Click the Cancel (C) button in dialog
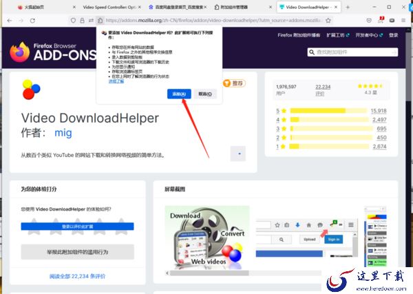This screenshot has height=294, width=413. (x=205, y=94)
